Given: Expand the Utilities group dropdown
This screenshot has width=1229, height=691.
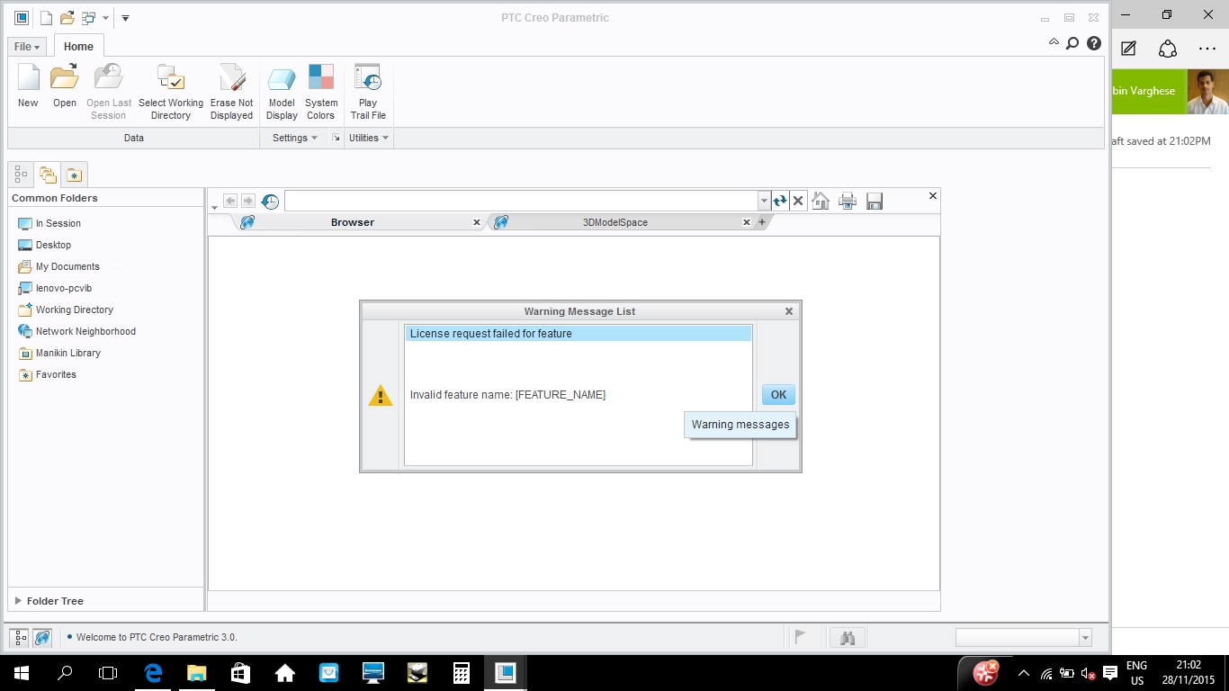Looking at the screenshot, I should click(x=368, y=138).
